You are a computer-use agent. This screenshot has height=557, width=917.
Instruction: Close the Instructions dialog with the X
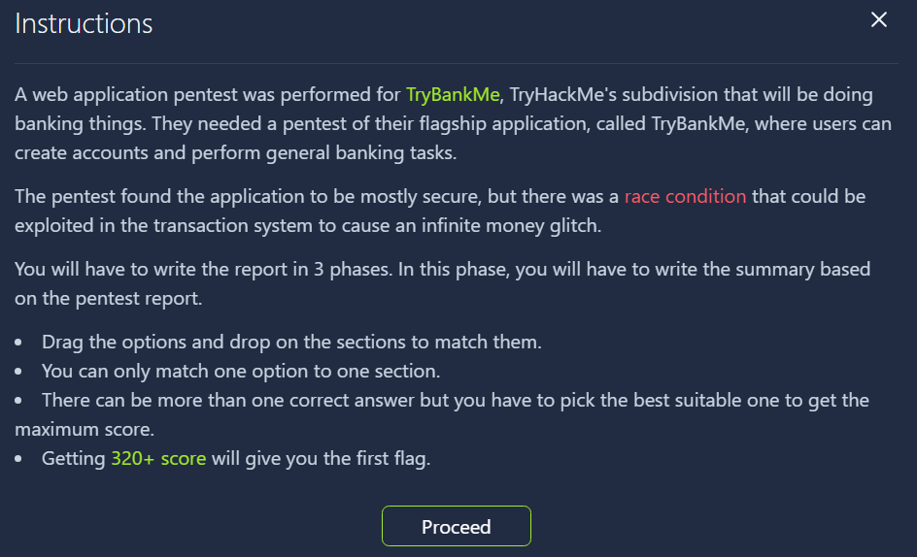[x=879, y=20]
